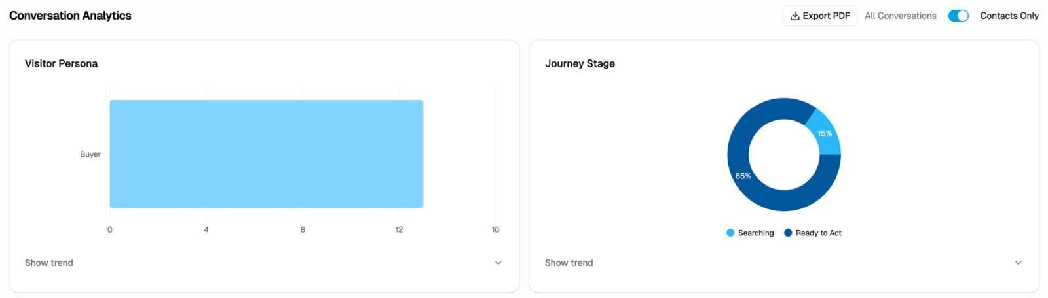
Task: Click the Searching legend label
Action: click(756, 233)
